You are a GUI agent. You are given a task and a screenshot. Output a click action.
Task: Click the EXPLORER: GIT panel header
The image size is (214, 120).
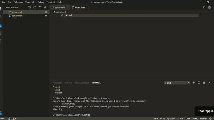tap(12, 7)
